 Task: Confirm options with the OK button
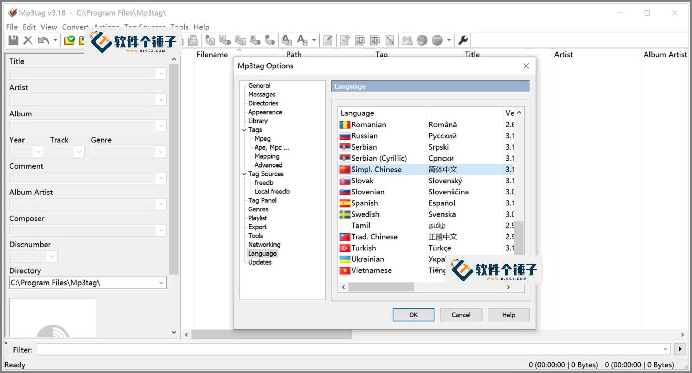[413, 315]
